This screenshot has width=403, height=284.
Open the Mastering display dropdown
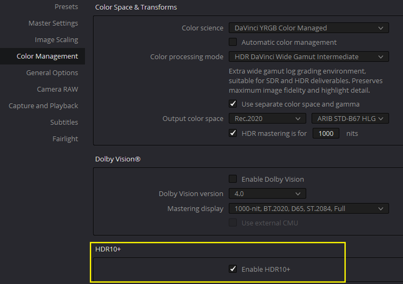pos(309,209)
